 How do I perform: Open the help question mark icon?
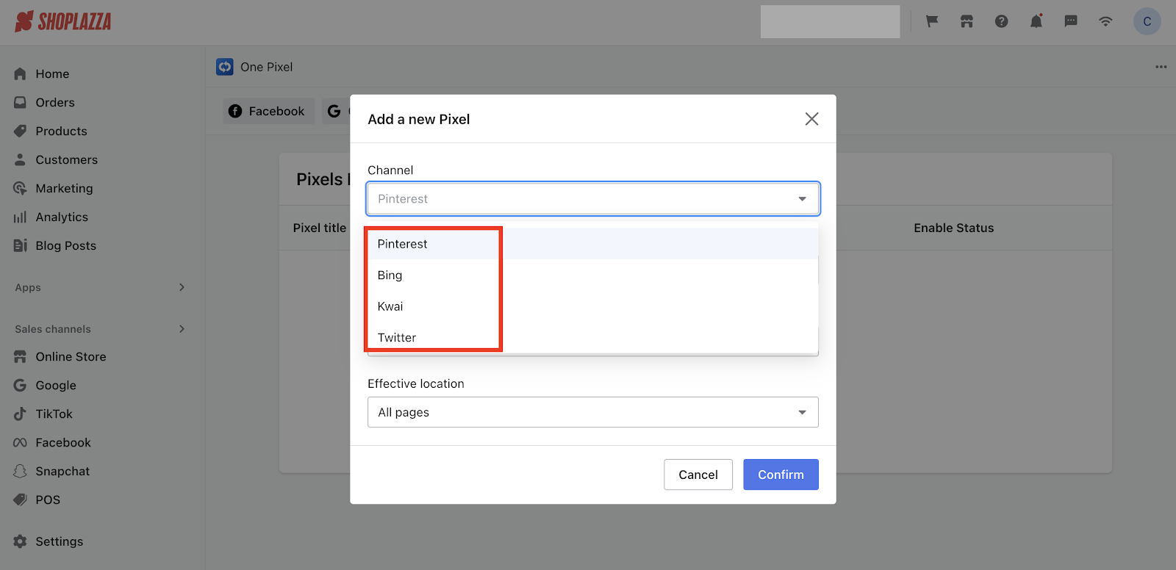1001,21
